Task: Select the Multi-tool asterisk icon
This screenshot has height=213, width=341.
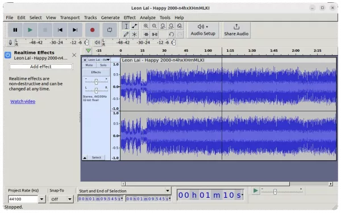Action: pos(134,34)
